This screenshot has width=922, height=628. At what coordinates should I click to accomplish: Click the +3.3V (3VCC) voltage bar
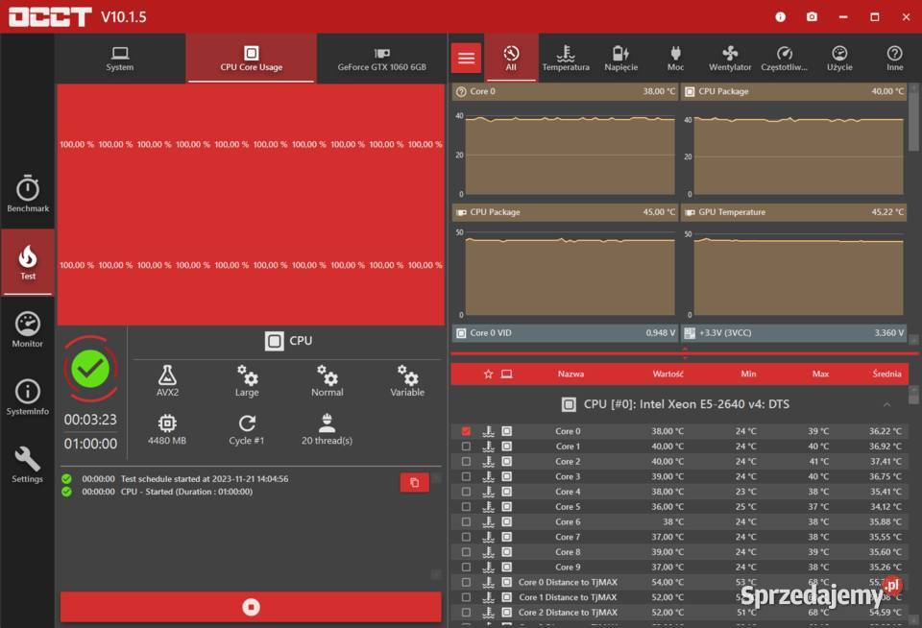click(x=794, y=333)
